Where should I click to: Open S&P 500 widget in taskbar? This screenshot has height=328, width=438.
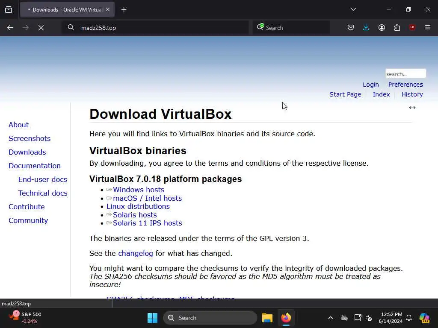pyautogui.click(x=25, y=318)
